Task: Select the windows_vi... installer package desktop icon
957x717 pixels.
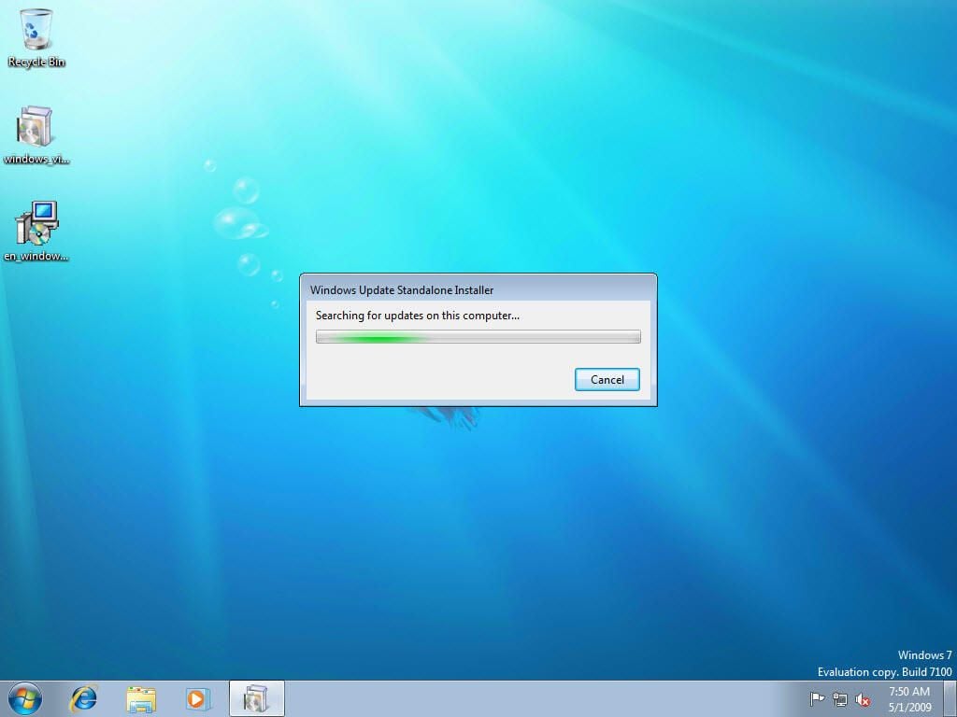Action: tap(36, 135)
